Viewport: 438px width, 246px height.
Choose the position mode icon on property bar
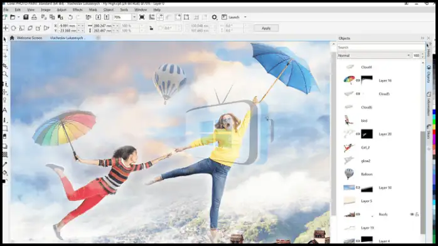coord(5,28)
